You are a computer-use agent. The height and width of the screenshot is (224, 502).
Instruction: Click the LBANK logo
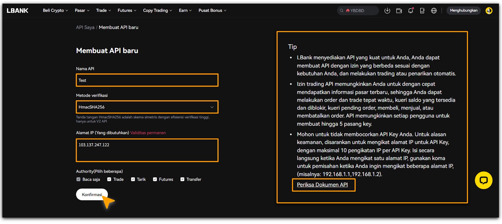18,11
